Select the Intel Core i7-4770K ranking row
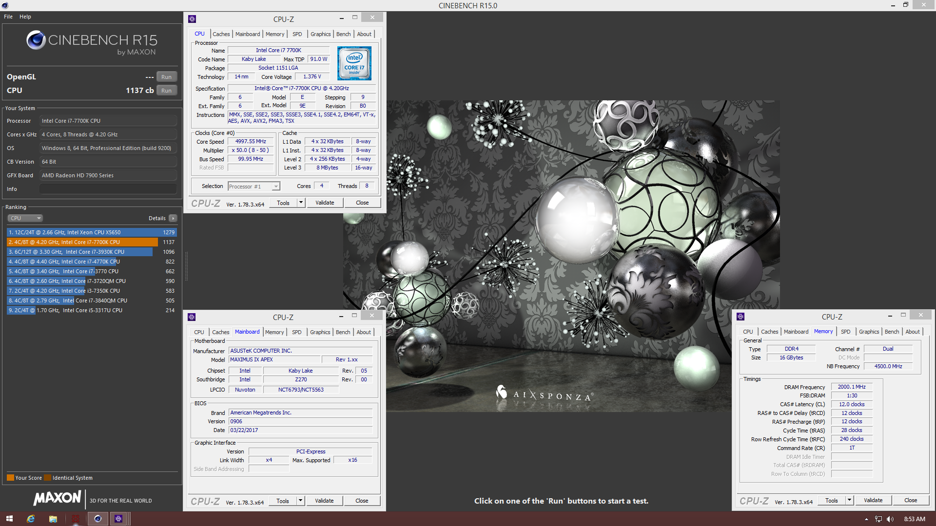936x526 pixels. pos(92,262)
